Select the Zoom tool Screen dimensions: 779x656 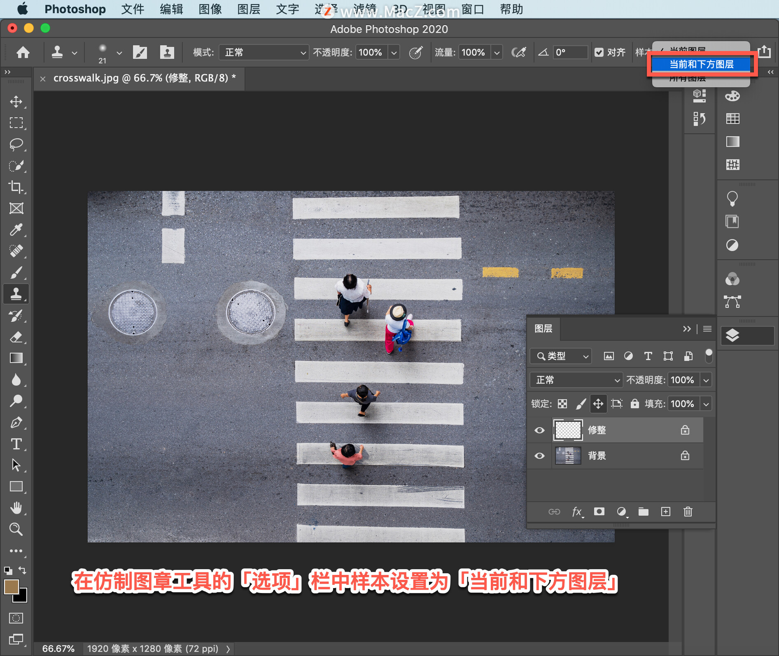[x=16, y=529]
